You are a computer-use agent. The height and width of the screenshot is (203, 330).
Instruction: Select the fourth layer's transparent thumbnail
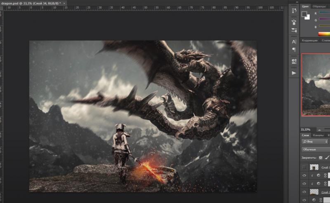314,191
